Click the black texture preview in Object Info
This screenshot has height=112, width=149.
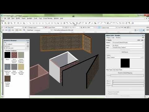click(x=125, y=63)
